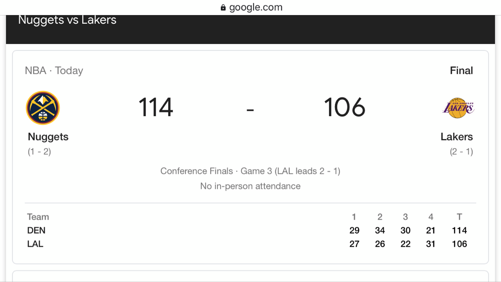
Task: Click the DEN row label in box score
Action: [36, 230]
